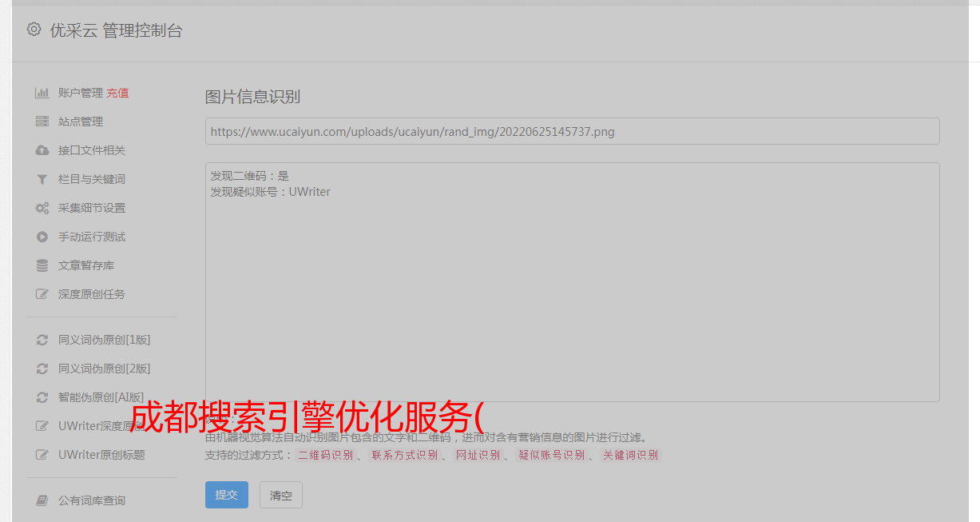Open 手动运行测试 menu item
This screenshot has width=980, height=522.
(x=92, y=237)
